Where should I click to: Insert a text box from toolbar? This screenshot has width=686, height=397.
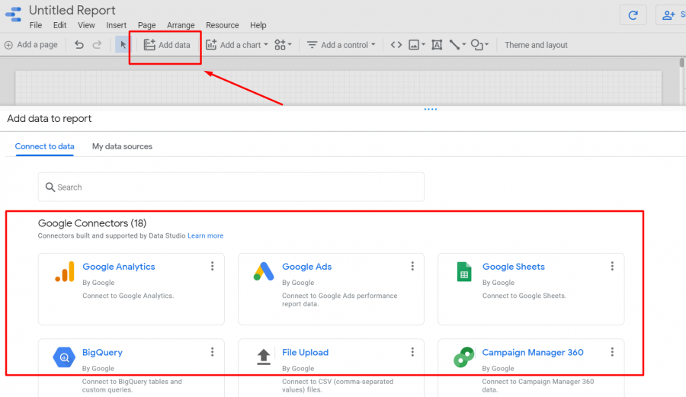pos(437,45)
